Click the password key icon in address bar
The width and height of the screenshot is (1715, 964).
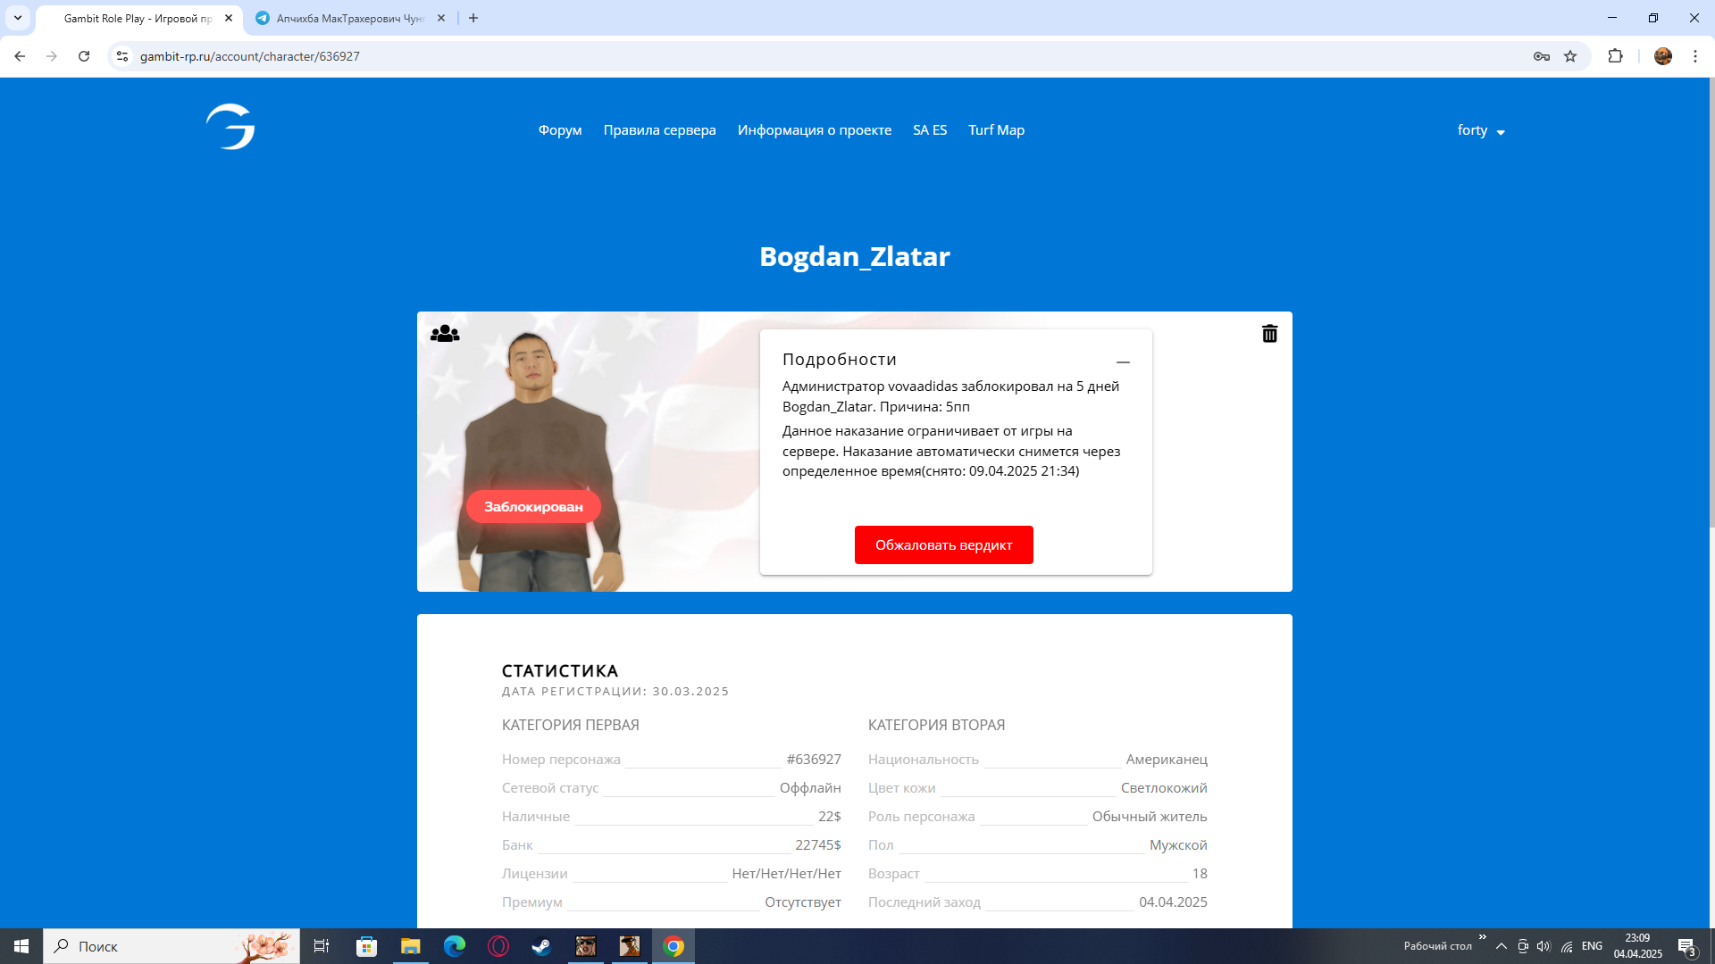[1541, 56]
